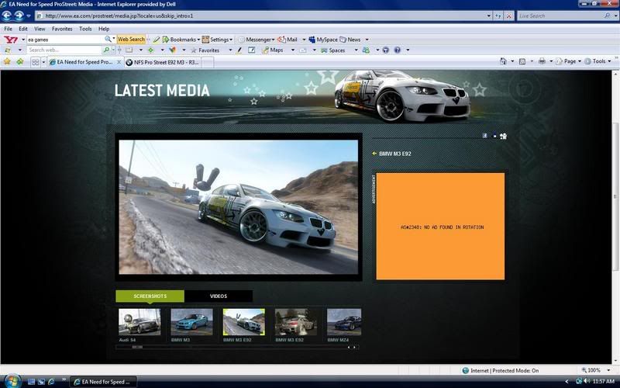Click the Favorites Center star icon
Screen dimensions: 620x388
click(x=7, y=61)
